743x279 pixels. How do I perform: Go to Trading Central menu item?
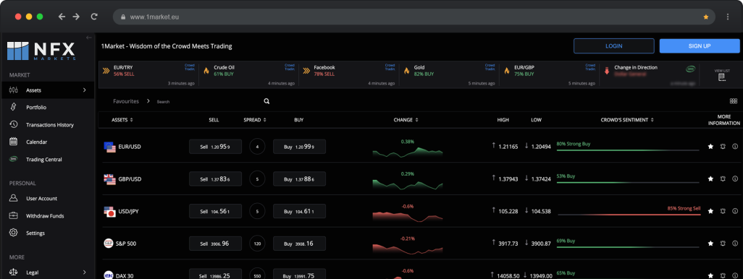43,159
